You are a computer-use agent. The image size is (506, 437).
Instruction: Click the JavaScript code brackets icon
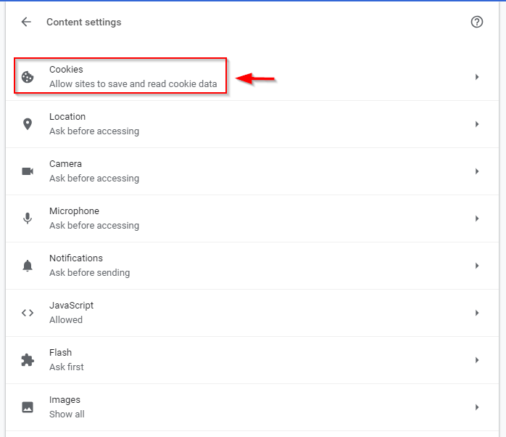(28, 313)
